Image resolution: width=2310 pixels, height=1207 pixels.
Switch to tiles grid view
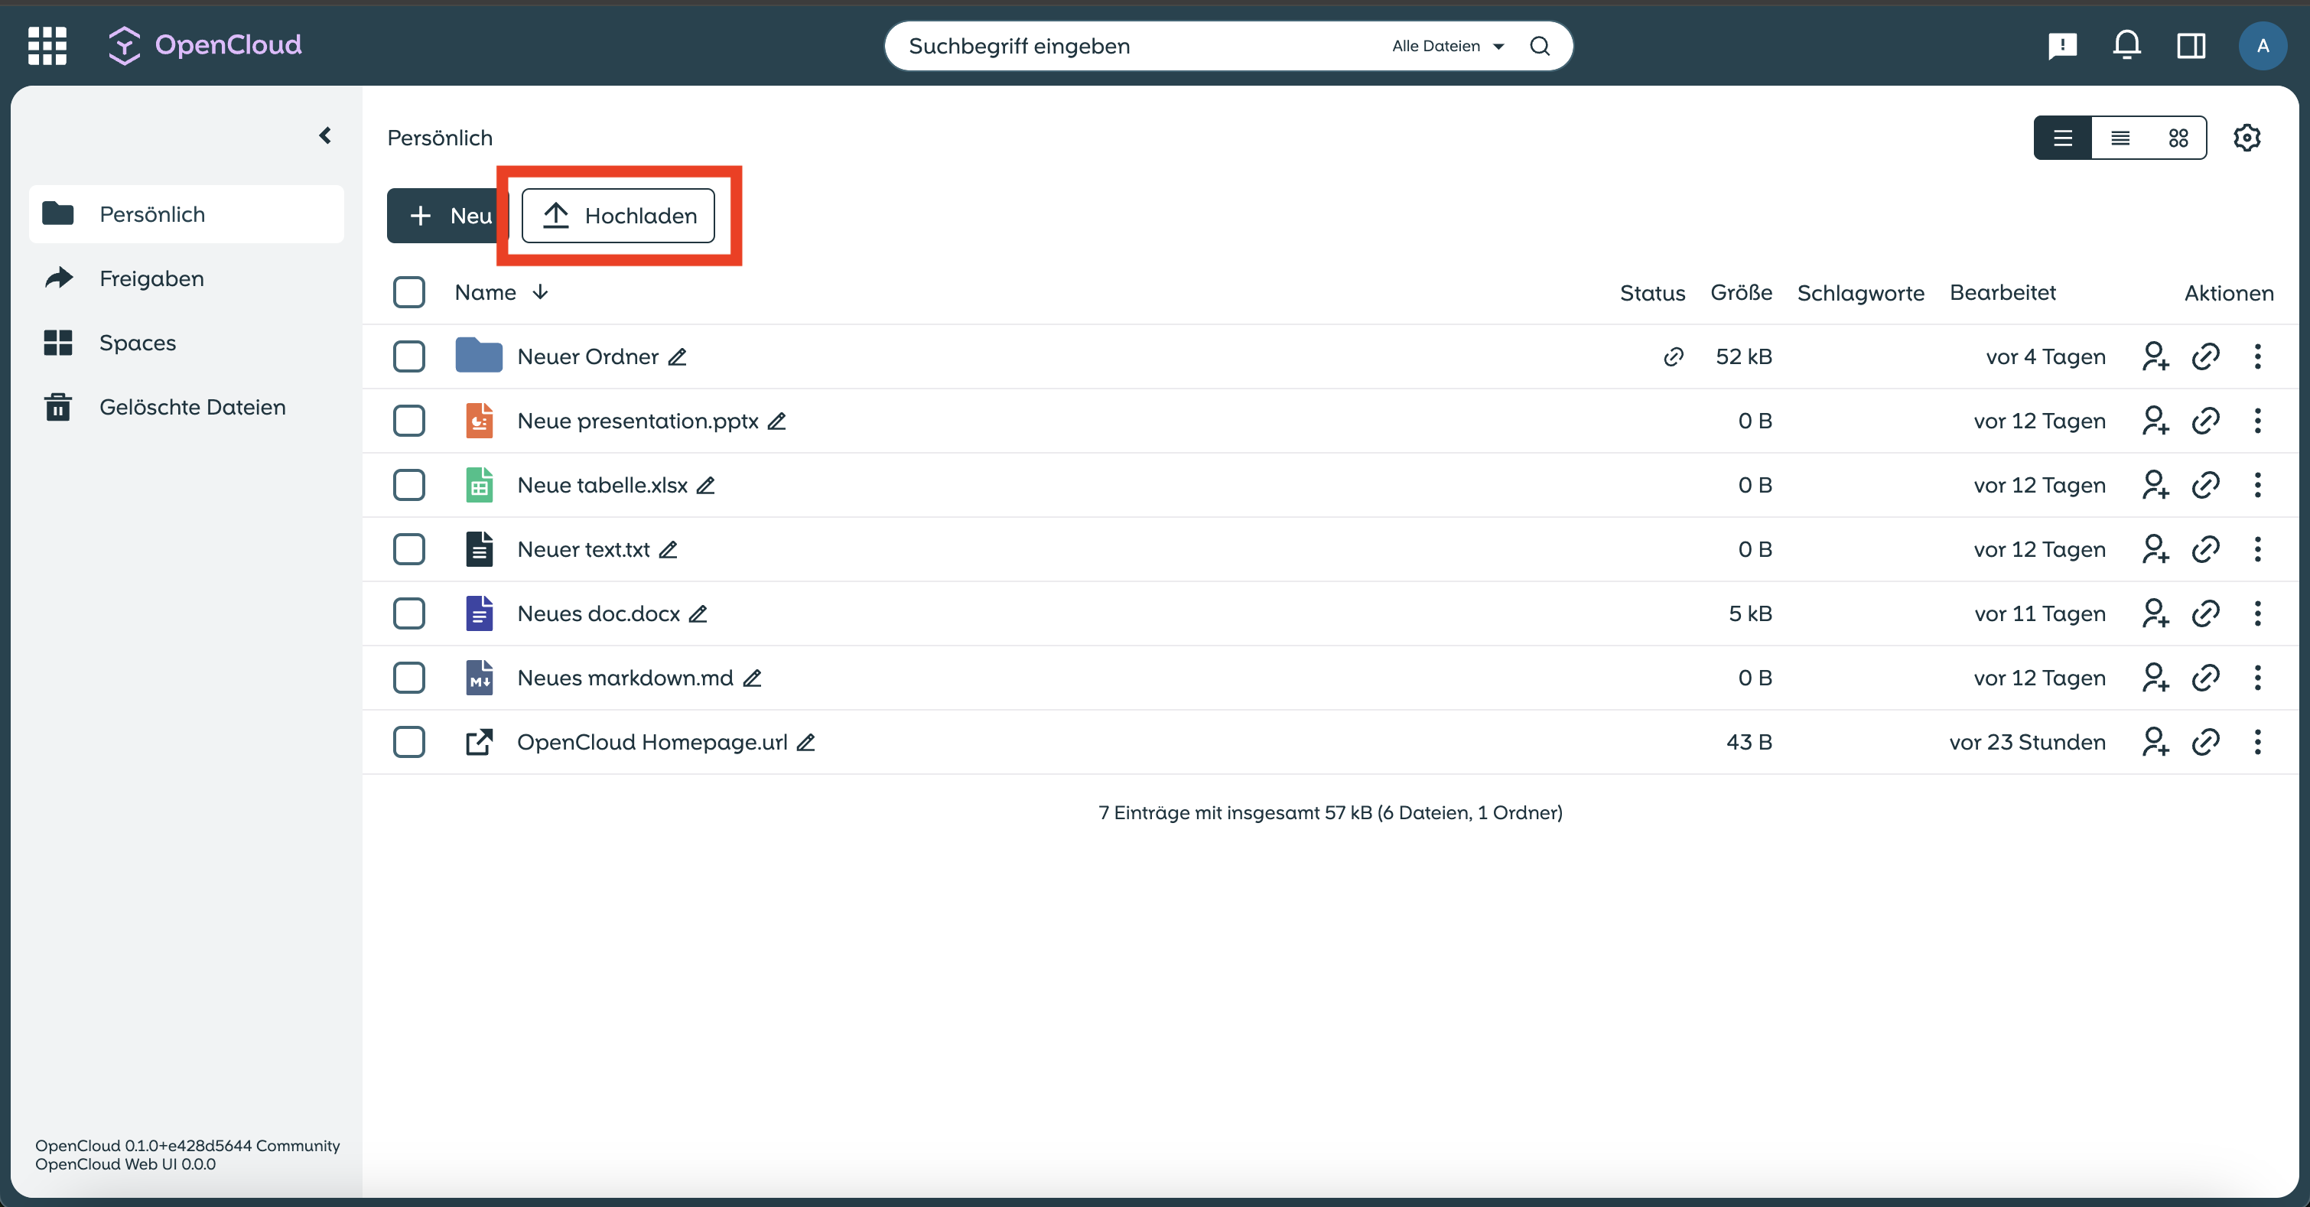(x=2178, y=138)
